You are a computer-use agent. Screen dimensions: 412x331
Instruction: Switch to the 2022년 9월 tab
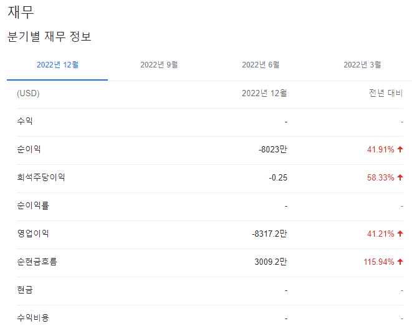tap(159, 65)
